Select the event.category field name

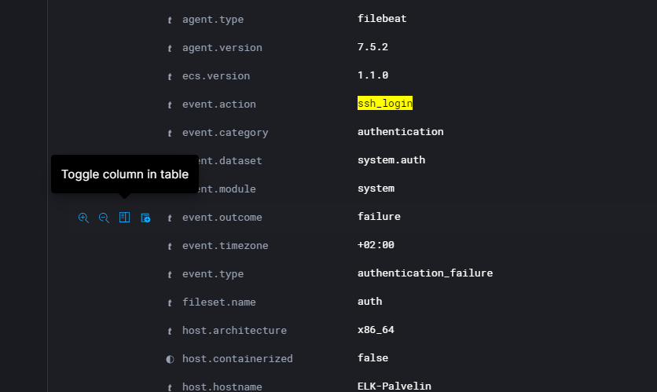click(225, 132)
